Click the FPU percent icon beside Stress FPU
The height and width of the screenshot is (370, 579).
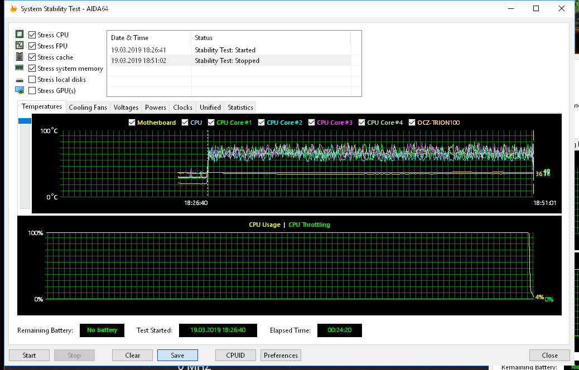[x=19, y=45]
